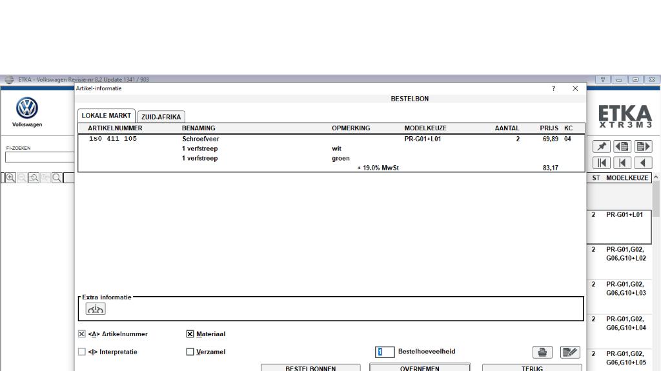Click the next page document icon
Image resolution: width=661 pixels, height=371 pixels.
tap(643, 146)
